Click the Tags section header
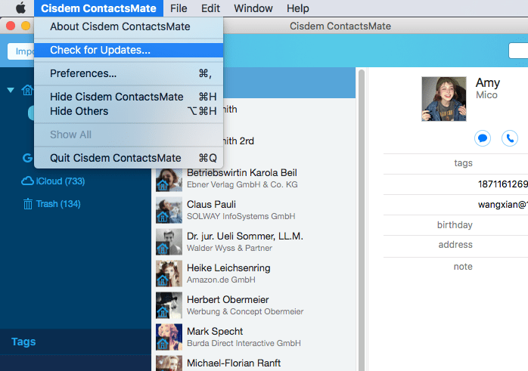 pos(23,342)
